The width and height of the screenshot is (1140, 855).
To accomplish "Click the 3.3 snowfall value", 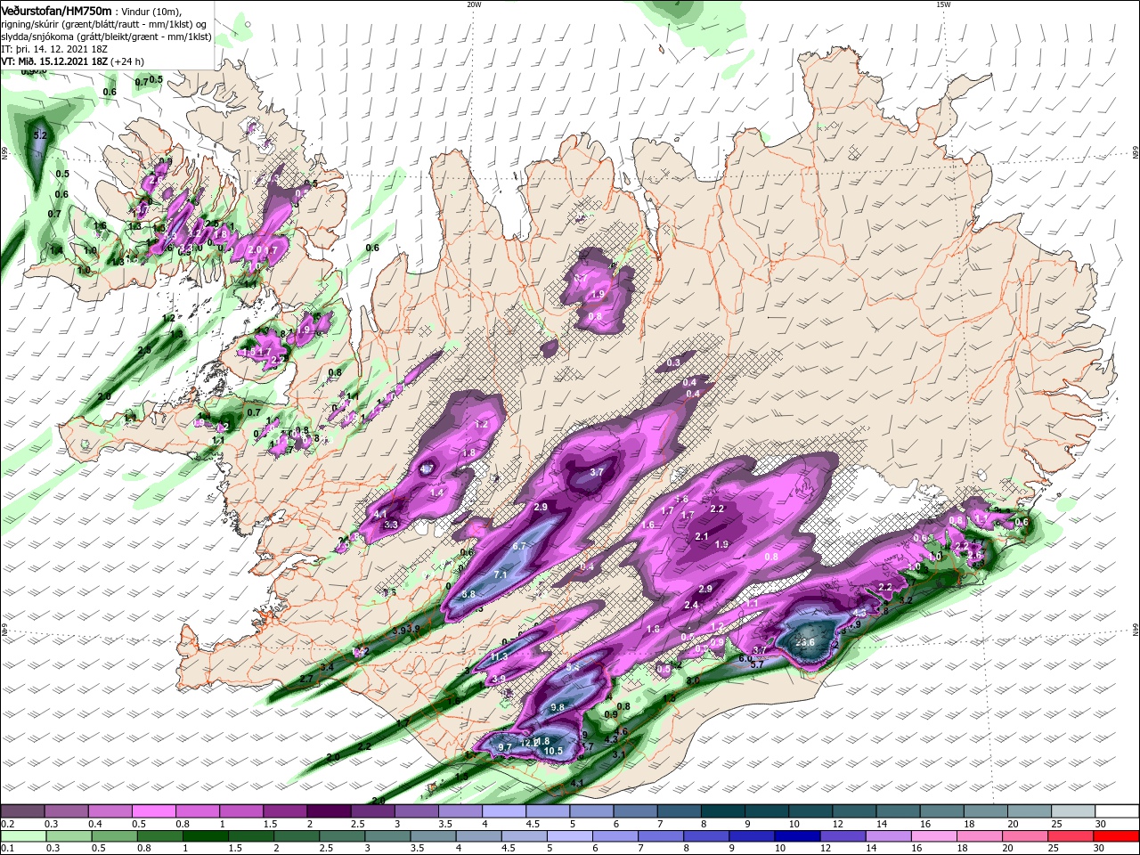I will point(390,525).
